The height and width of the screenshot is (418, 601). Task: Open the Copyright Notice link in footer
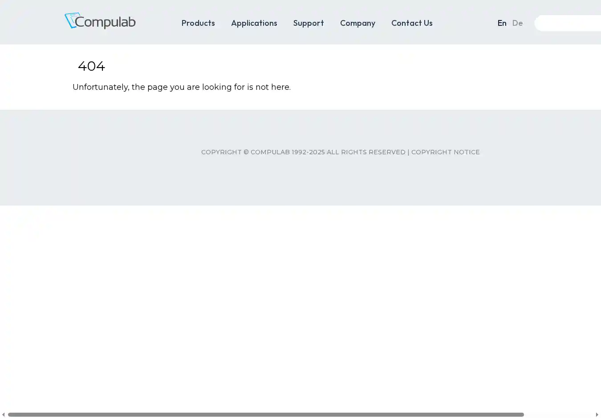445,152
